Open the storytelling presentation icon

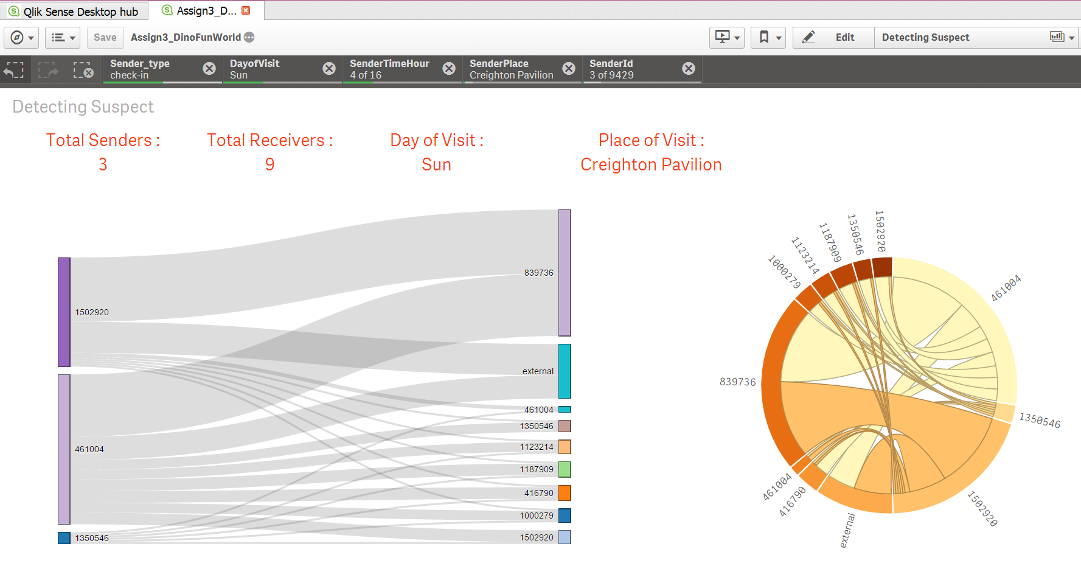[727, 38]
